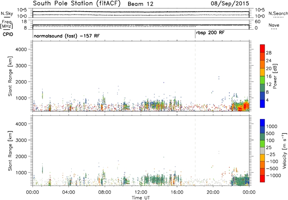Select 'rbsp 200 RF' mode label
Screen dimensions: 288x200
point(210,33)
